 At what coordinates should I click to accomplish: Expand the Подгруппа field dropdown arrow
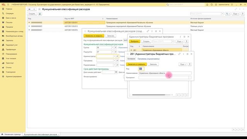[113, 52]
